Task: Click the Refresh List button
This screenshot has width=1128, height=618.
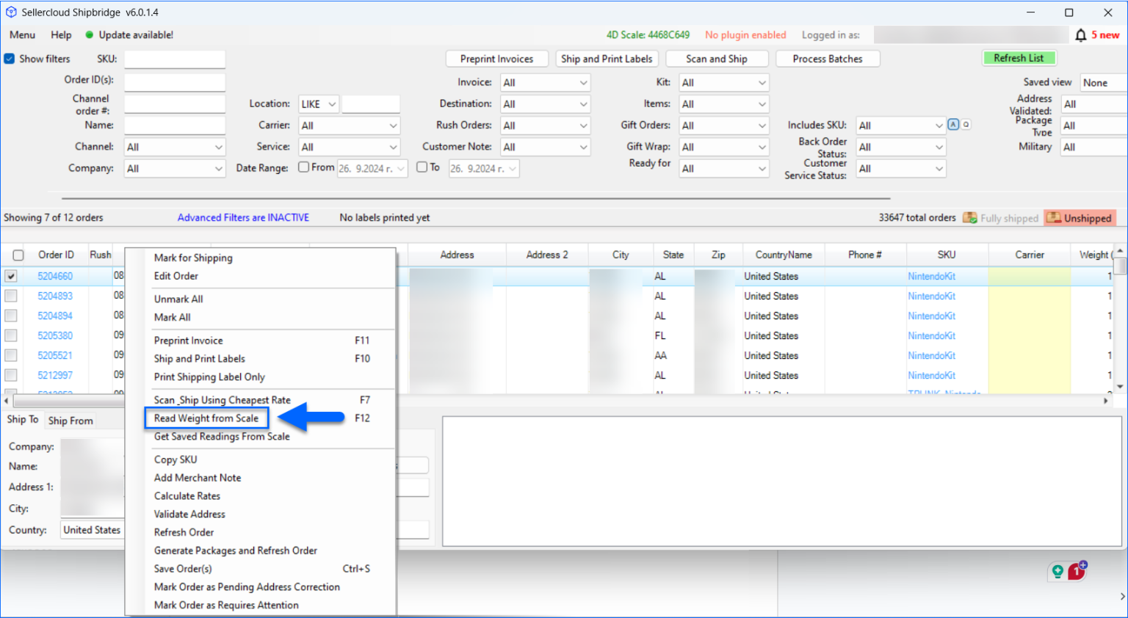Action: click(1019, 58)
